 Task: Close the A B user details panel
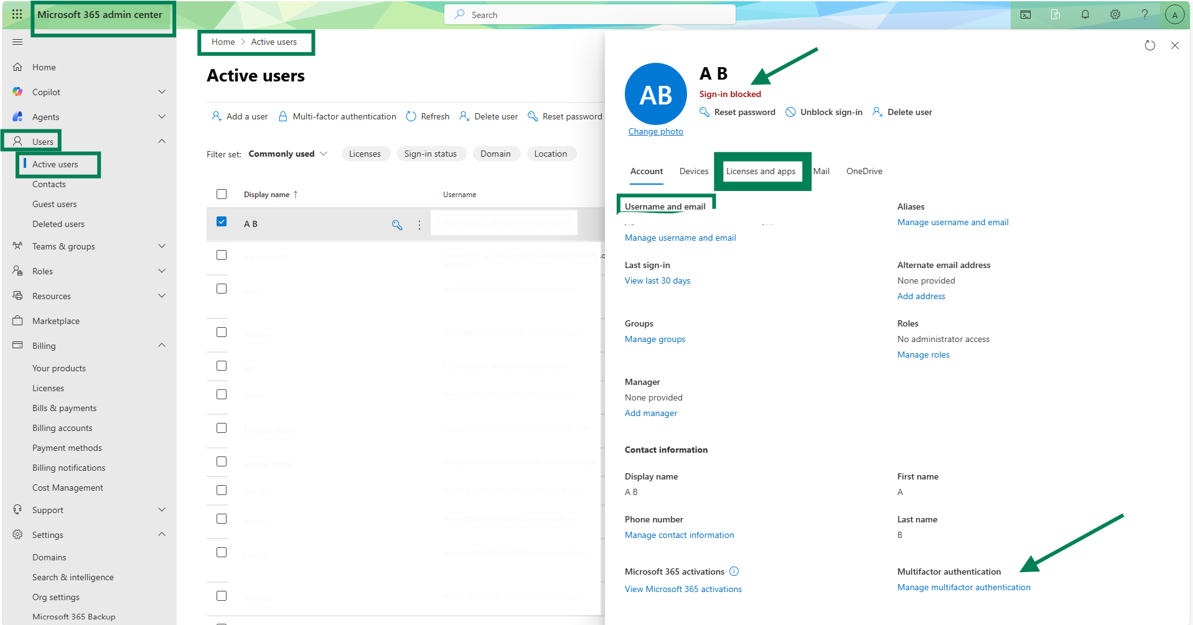click(1175, 45)
